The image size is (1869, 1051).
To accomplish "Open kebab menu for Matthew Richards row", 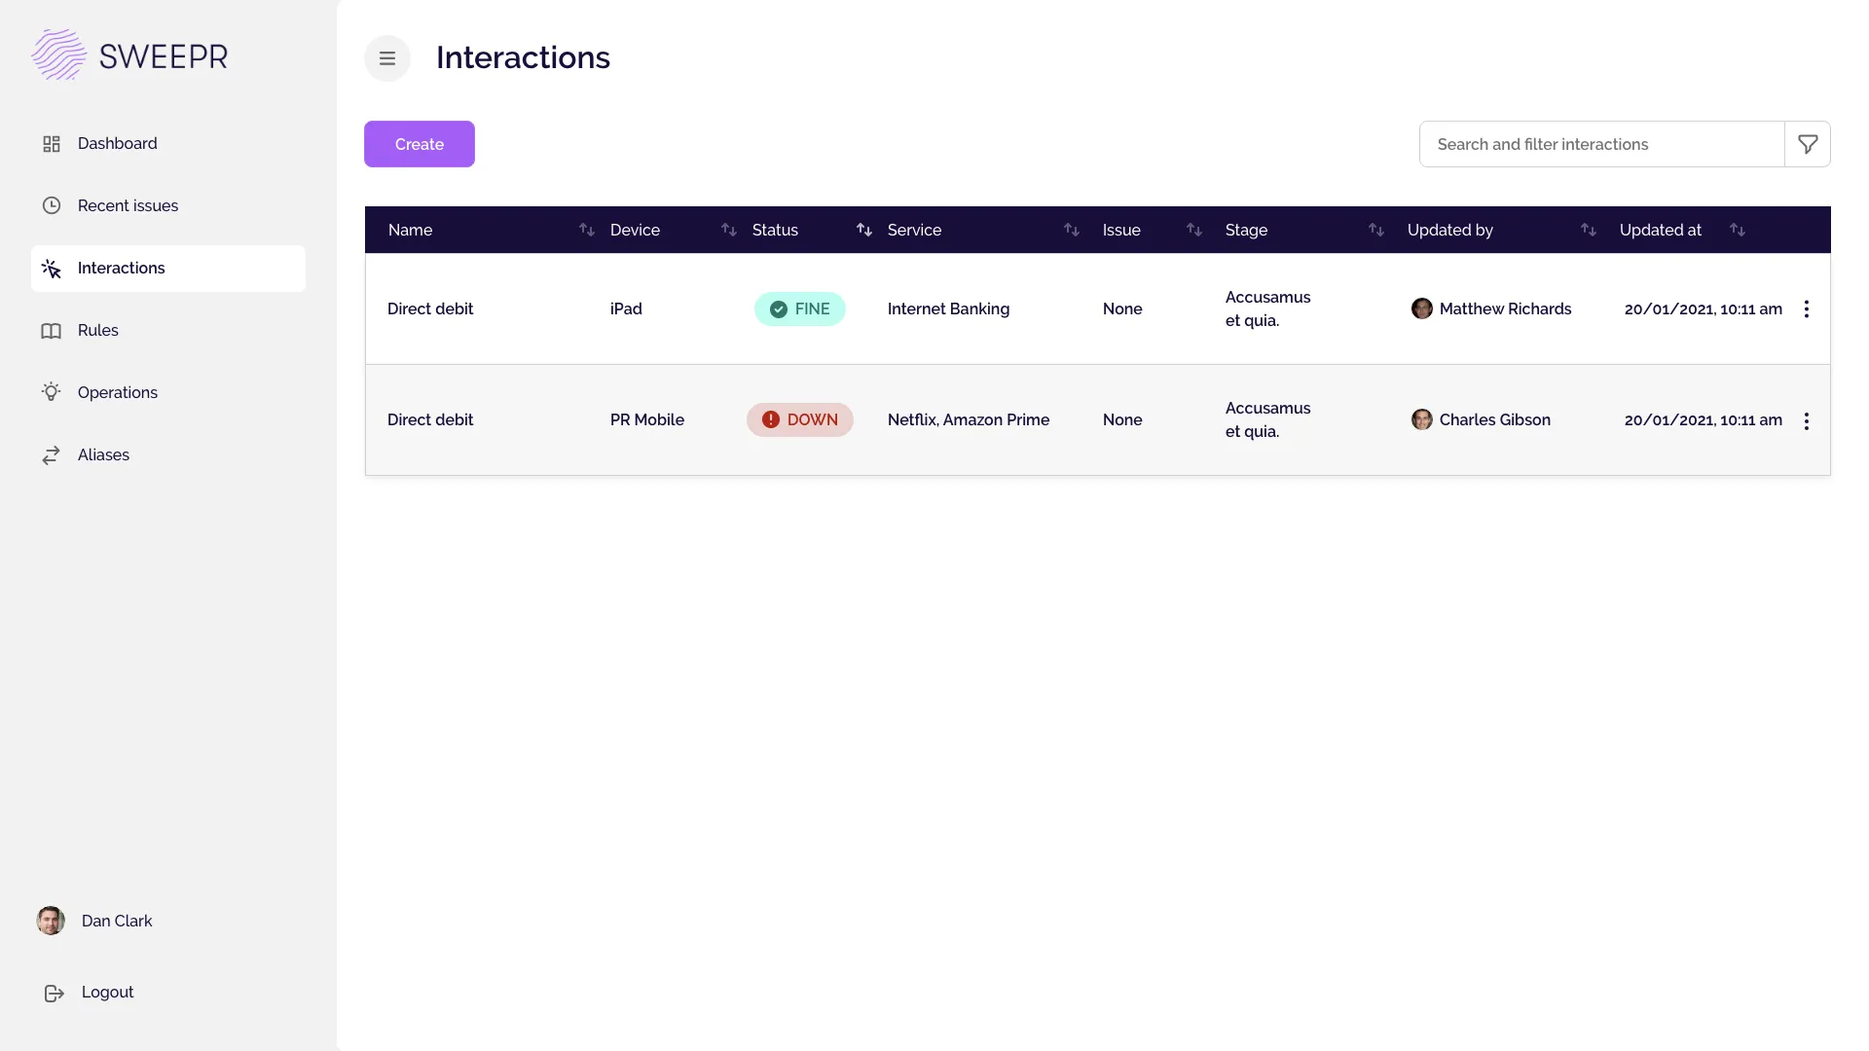I will tap(1806, 309).
